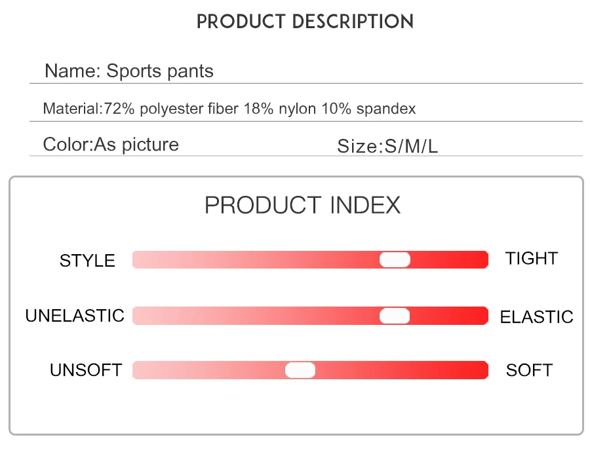The height and width of the screenshot is (450, 590).
Task: Select the Name: Sports pants line
Action: click(x=129, y=71)
